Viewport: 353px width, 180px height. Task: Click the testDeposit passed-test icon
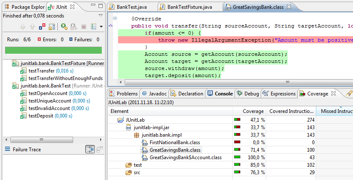point(23,116)
